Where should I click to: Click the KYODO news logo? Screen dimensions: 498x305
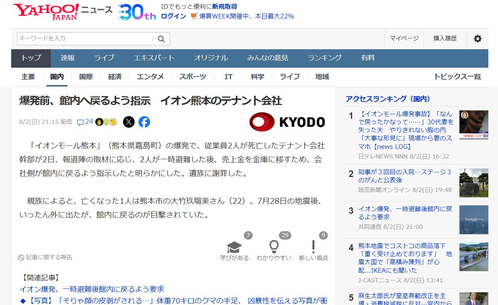tap(287, 122)
